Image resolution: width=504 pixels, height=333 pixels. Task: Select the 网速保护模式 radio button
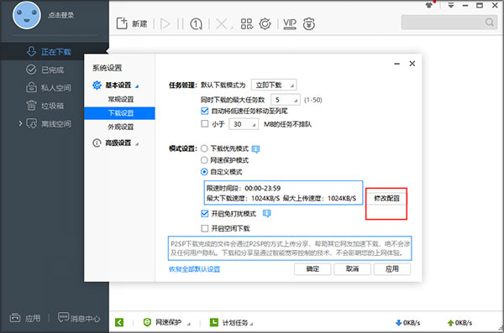click(204, 160)
